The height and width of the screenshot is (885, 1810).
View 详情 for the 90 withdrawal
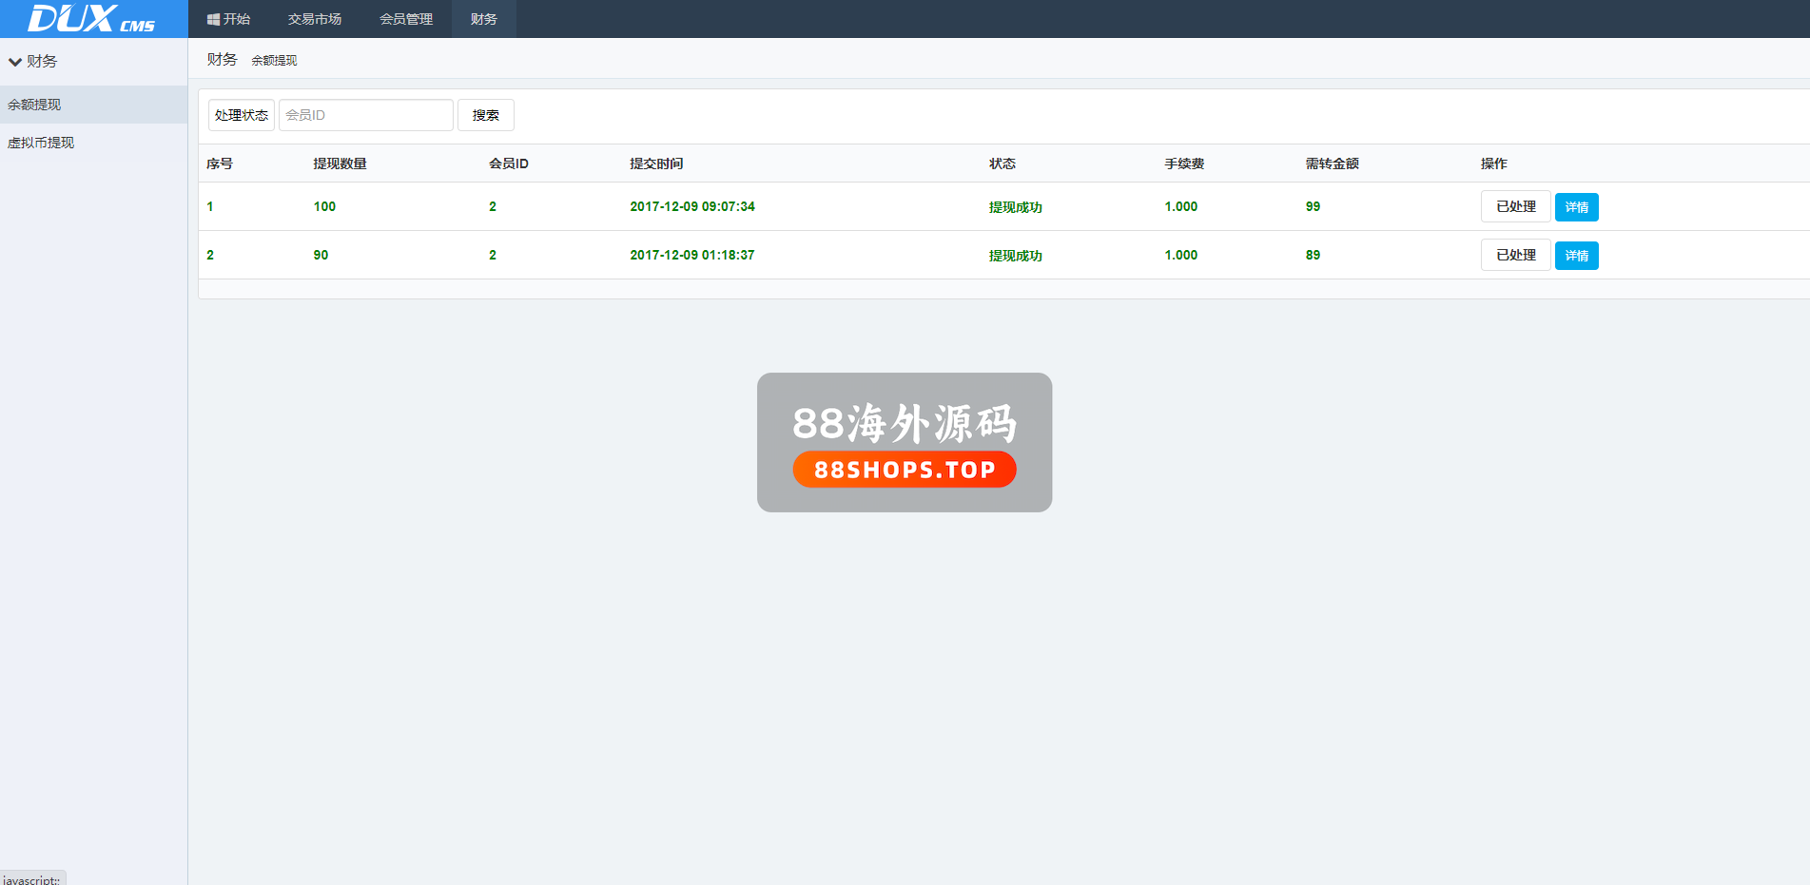coord(1576,256)
